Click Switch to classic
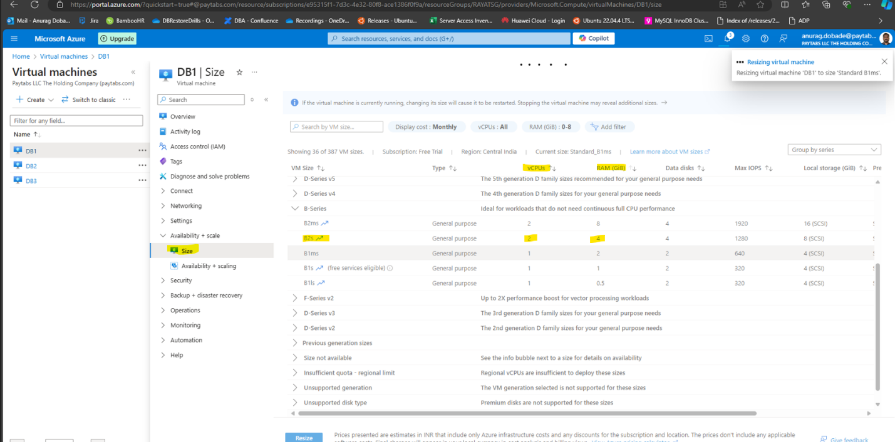 tap(88, 100)
